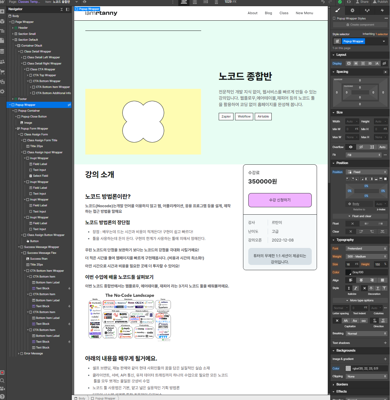
Task: Select the desktop breakpoint icon
Action: click(x=184, y=2)
